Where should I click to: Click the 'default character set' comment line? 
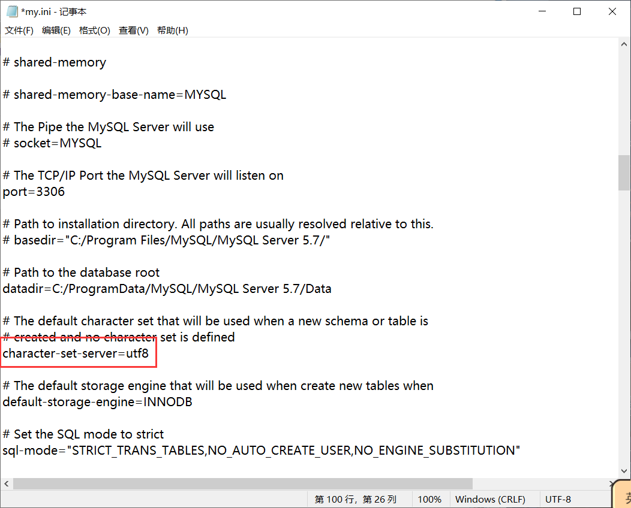point(215,321)
